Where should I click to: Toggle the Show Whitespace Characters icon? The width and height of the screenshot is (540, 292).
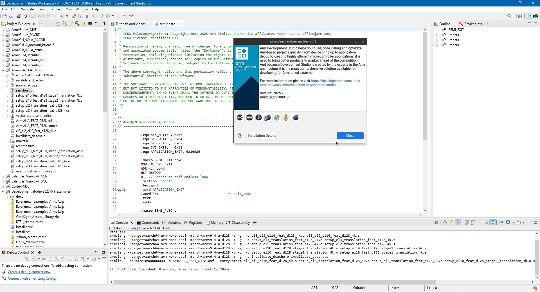(x=87, y=16)
